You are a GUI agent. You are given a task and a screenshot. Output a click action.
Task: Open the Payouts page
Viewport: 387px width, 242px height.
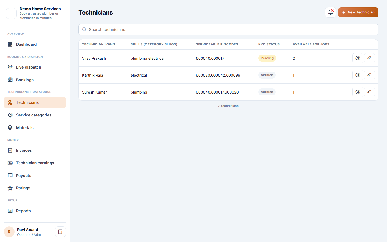coord(35,176)
